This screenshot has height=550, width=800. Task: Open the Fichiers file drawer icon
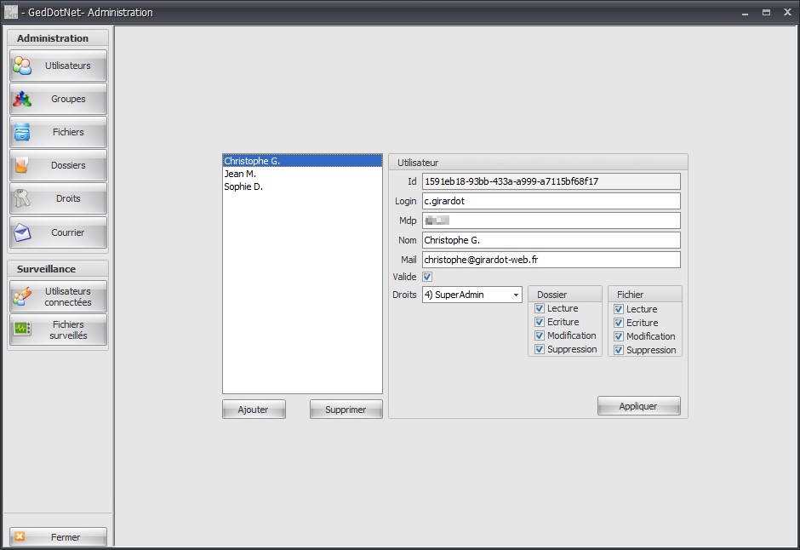[x=22, y=132]
